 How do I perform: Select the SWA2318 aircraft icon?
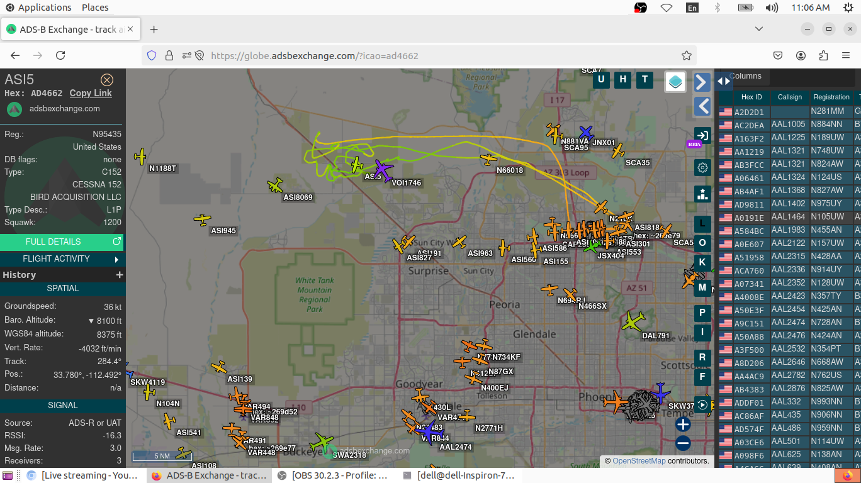(x=323, y=441)
